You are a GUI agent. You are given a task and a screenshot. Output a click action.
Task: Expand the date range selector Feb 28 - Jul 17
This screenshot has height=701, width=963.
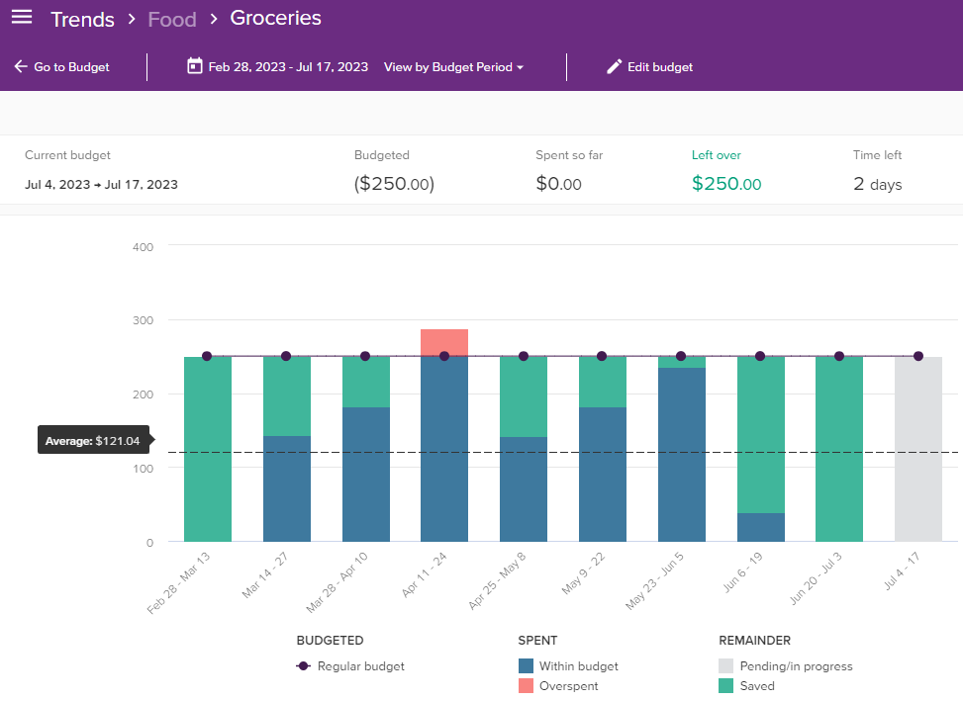coord(276,66)
